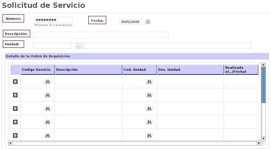Click the trash icon on the third row

point(15,109)
